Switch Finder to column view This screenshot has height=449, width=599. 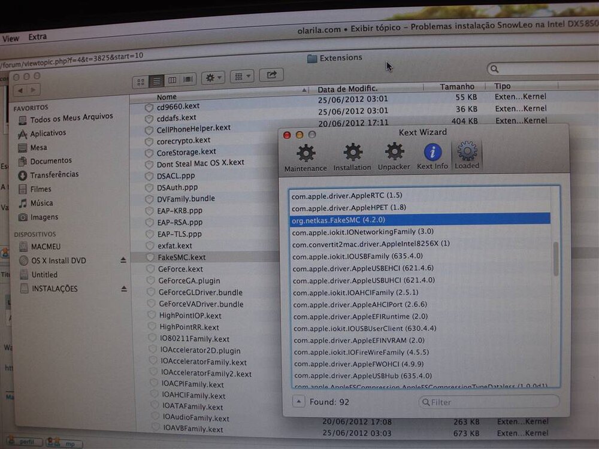tap(172, 80)
